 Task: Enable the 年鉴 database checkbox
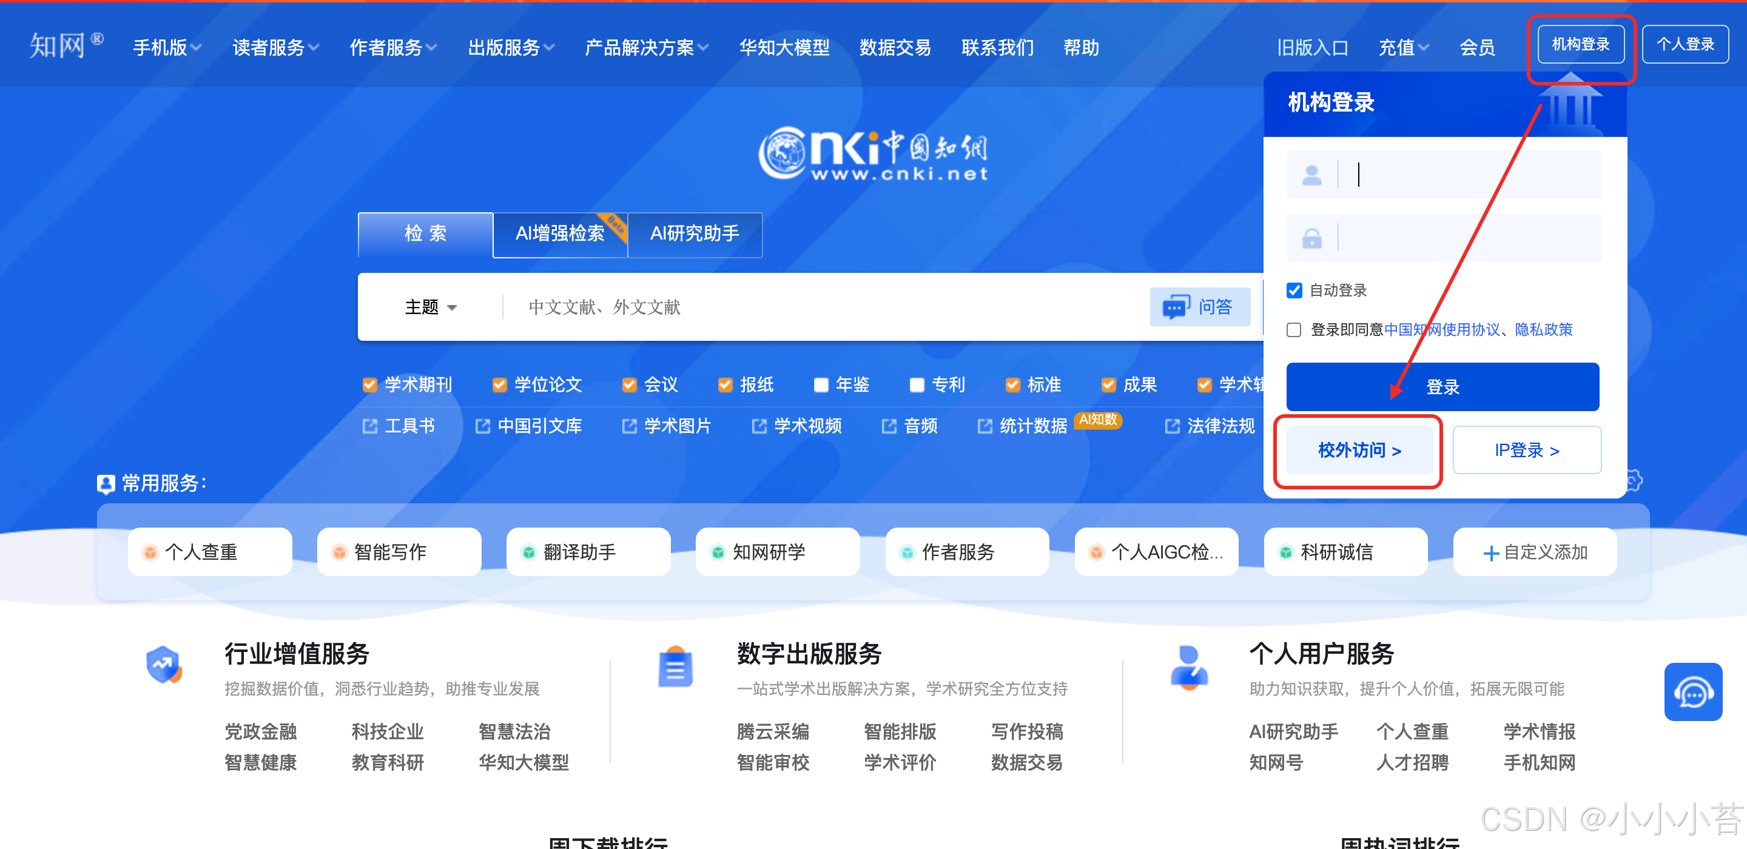(821, 384)
